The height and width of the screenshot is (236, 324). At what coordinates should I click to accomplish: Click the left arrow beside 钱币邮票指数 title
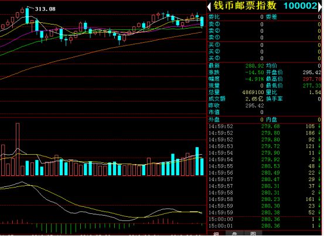click(x=209, y=6)
